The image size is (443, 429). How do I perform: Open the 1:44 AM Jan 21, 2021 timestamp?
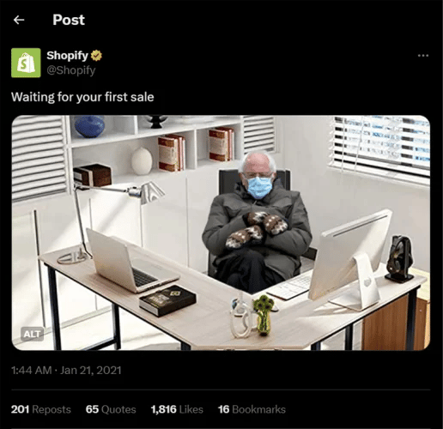[66, 371]
